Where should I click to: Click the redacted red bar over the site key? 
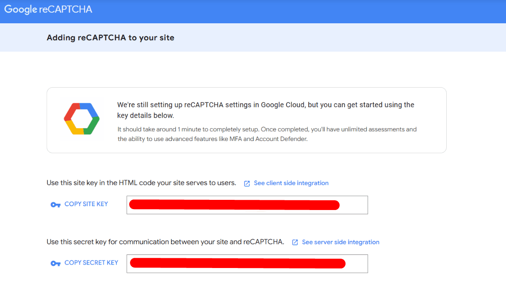click(x=234, y=205)
